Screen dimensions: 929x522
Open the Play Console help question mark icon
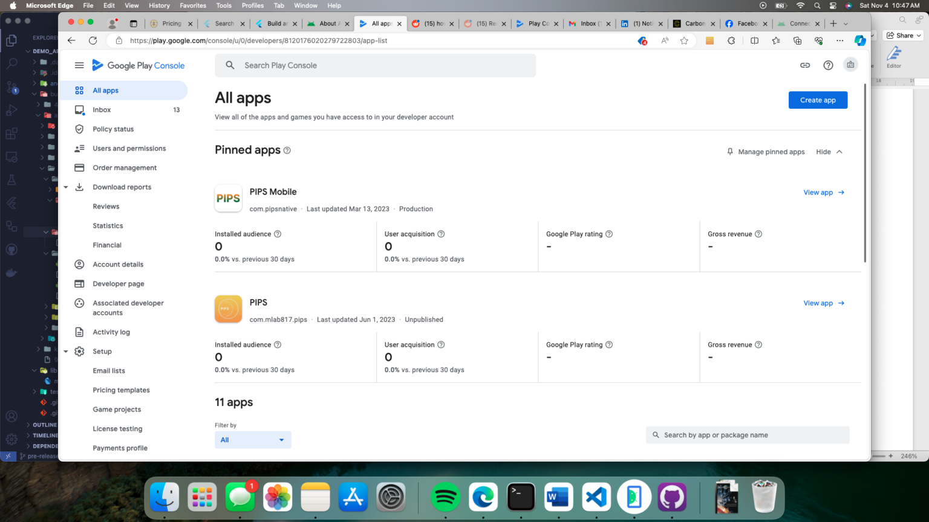point(828,65)
